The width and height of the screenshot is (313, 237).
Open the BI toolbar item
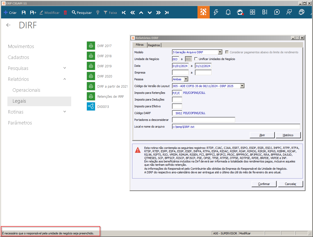pos(265,12)
